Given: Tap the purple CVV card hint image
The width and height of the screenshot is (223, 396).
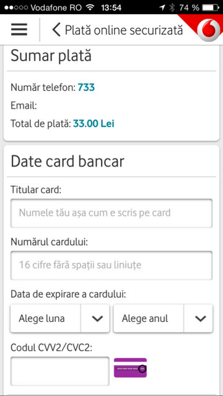Looking at the screenshot, I should [x=130, y=368].
